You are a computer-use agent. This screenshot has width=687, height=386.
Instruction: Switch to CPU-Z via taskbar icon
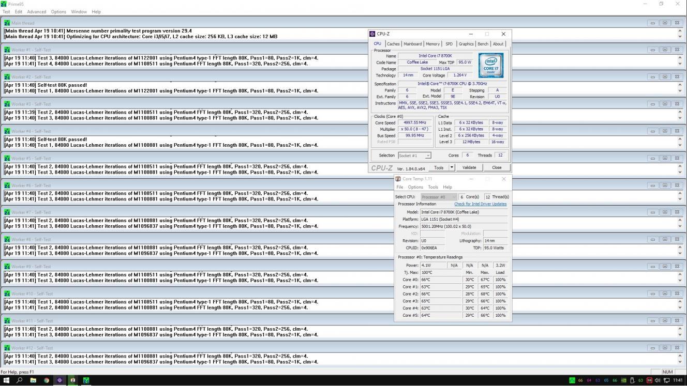click(59, 380)
